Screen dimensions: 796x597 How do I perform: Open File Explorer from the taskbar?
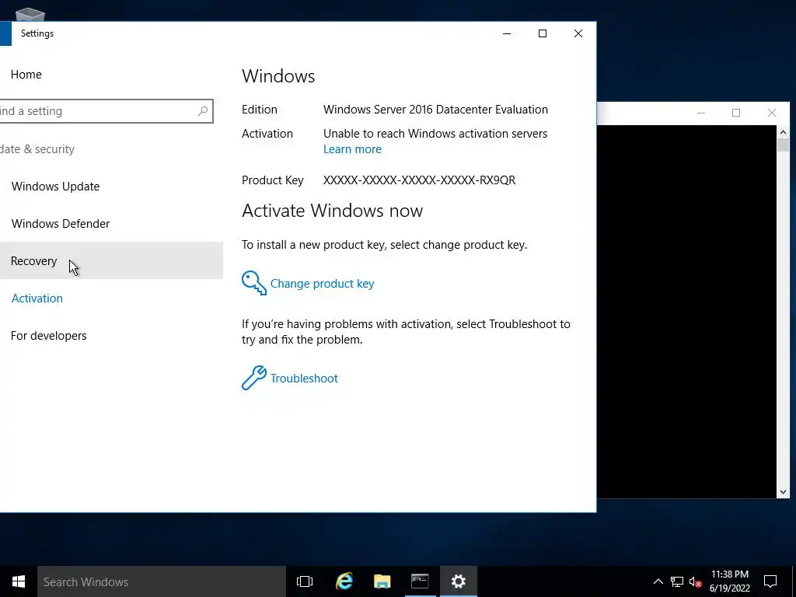(382, 581)
